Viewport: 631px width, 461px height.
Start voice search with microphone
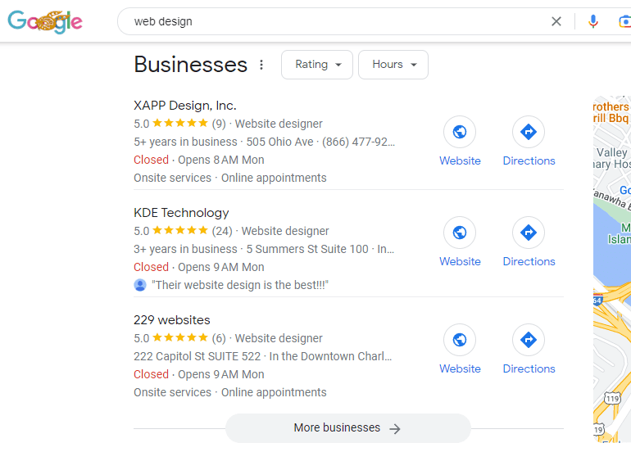(593, 21)
